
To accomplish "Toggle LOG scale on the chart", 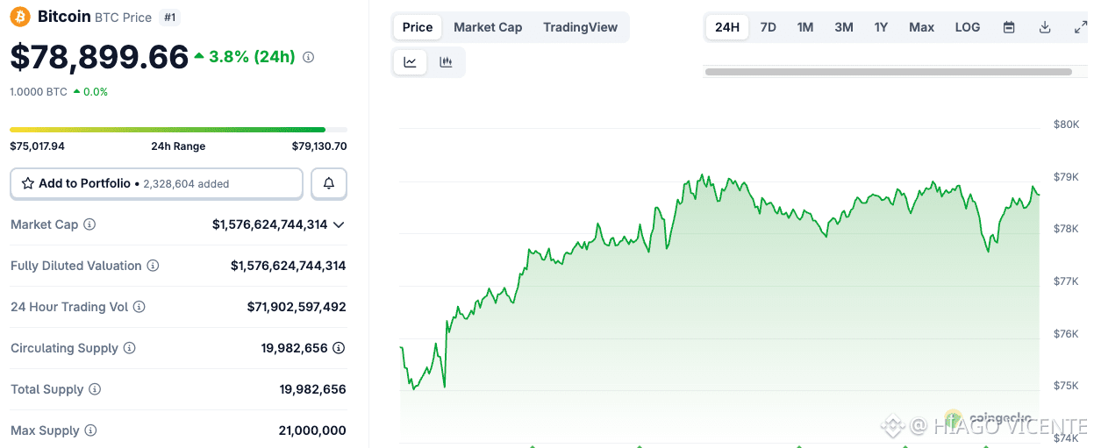I will click(x=967, y=27).
